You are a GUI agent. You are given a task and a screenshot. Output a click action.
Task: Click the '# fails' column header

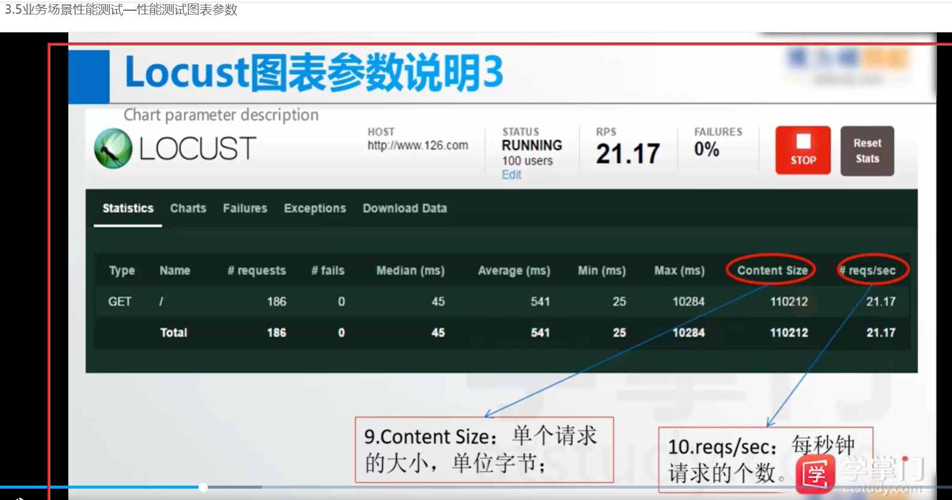(x=328, y=270)
